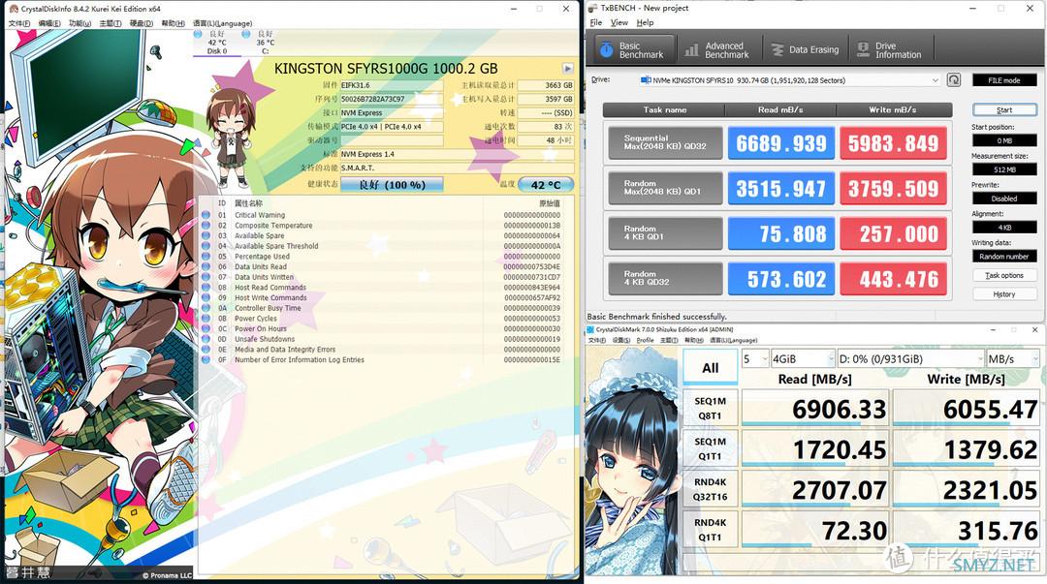The height and width of the screenshot is (584, 1047).
Task: Open the Alignment 4 KB setting
Action: coord(1004,228)
